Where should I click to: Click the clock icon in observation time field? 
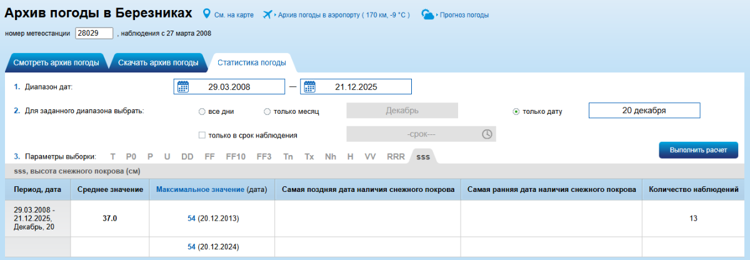point(487,134)
